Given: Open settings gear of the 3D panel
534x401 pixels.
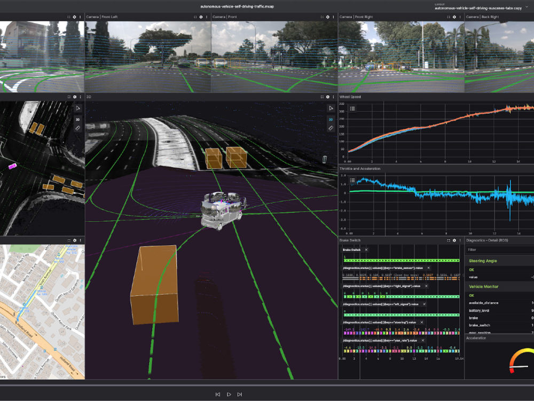Looking at the screenshot, I should tap(328, 97).
